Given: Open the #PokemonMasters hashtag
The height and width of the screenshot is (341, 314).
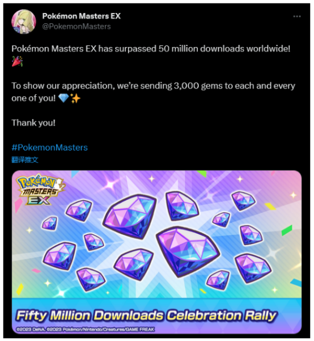Looking at the screenshot, I should click(49, 148).
